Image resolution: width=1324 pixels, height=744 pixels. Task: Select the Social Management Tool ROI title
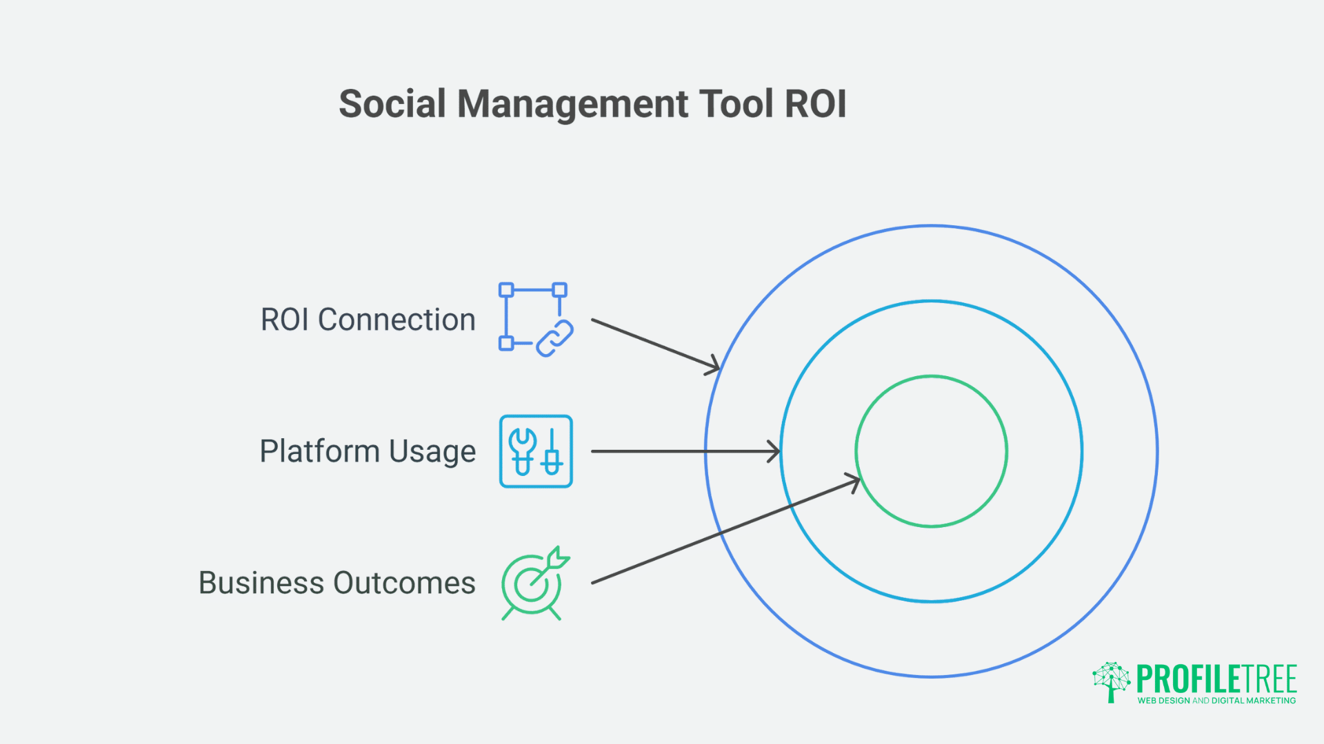593,103
